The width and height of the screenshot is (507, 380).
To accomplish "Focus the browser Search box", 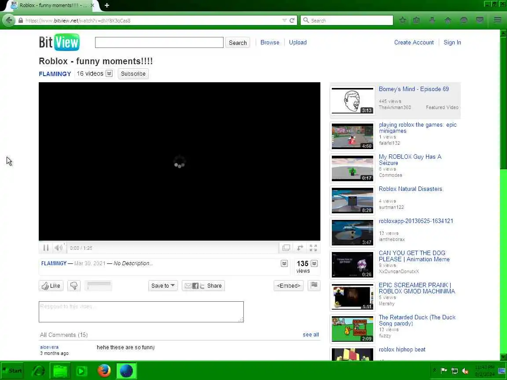I will (347, 20).
